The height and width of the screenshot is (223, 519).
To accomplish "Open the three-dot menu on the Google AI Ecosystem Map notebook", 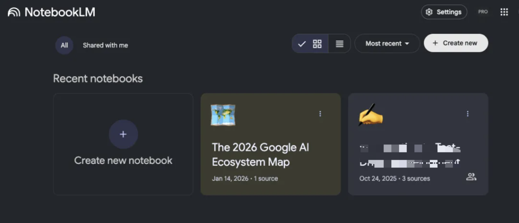I will point(320,114).
